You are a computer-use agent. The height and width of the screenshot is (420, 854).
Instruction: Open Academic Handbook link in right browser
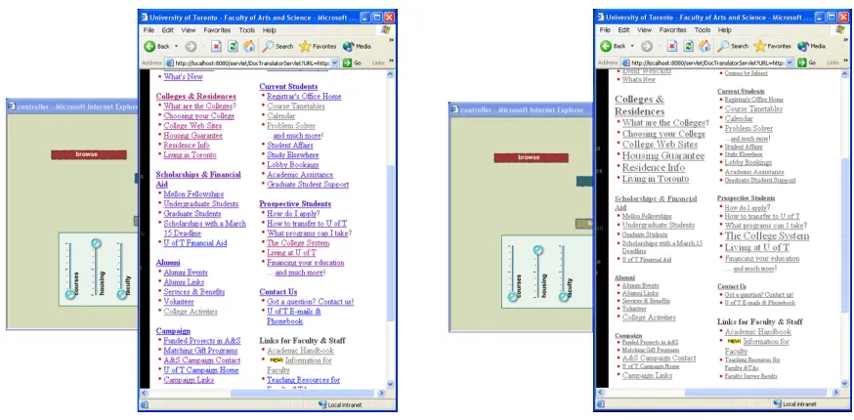pyautogui.click(x=758, y=331)
